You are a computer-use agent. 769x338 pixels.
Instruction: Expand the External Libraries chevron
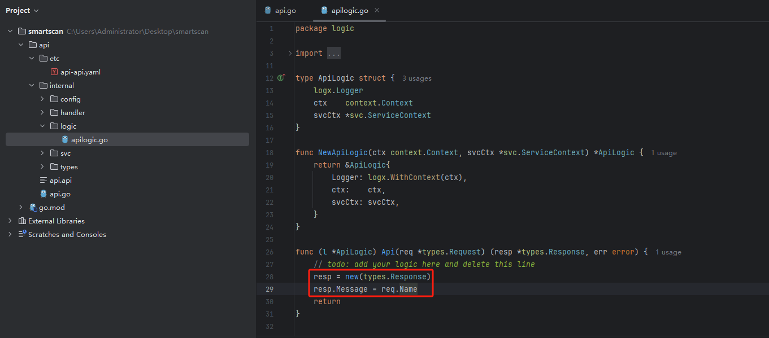[x=10, y=221]
